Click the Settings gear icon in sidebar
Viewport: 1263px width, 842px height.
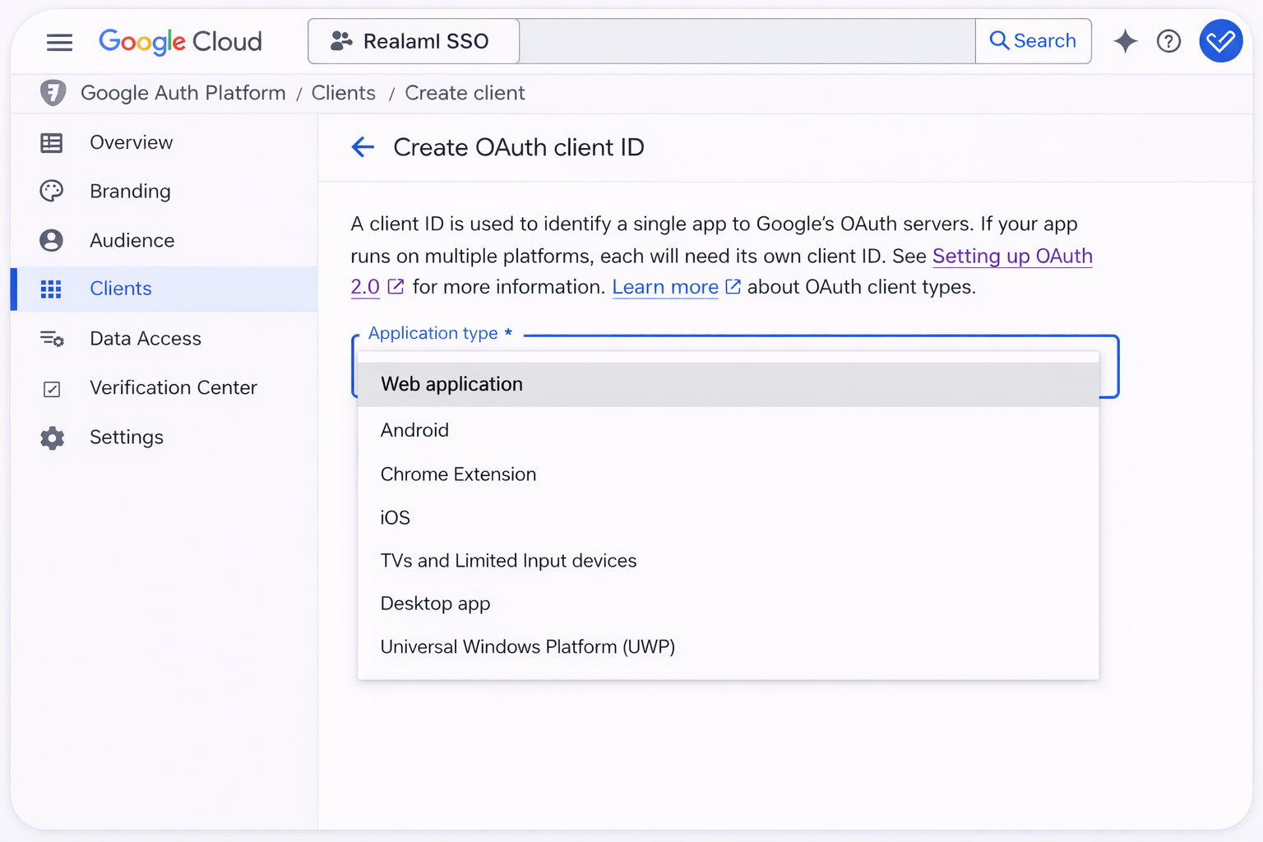[52, 437]
